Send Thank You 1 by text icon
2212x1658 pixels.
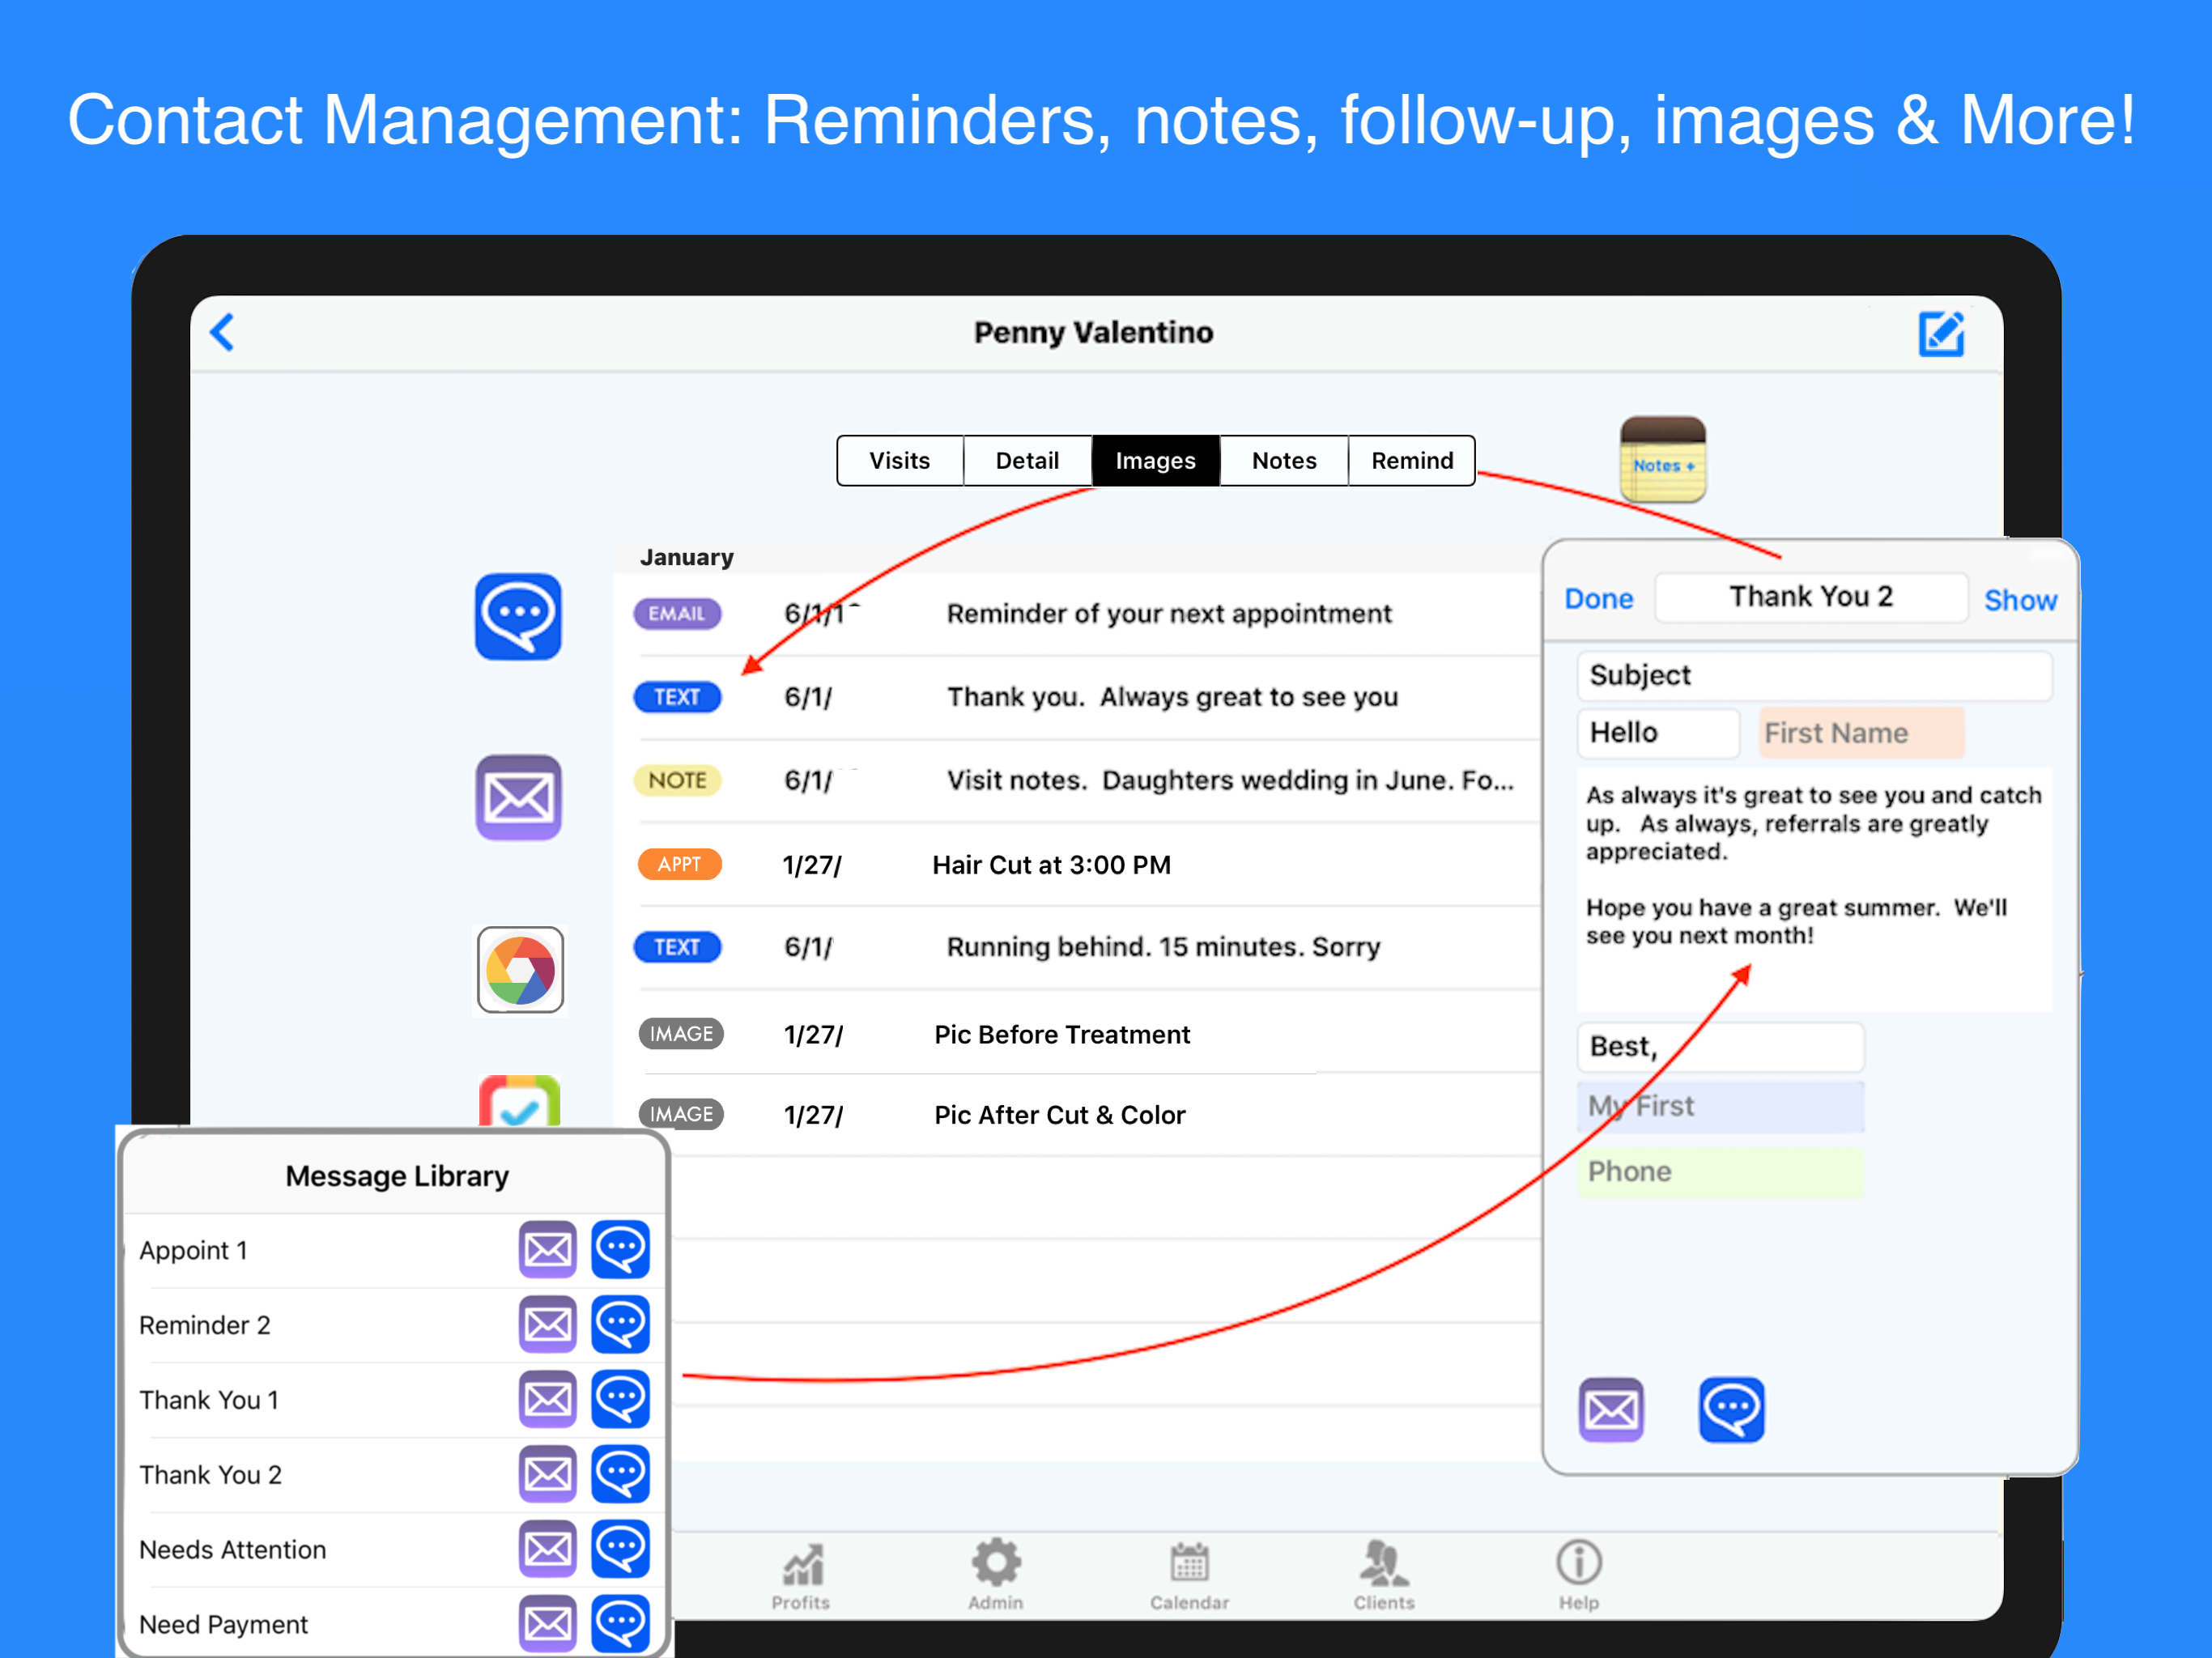621,1399
